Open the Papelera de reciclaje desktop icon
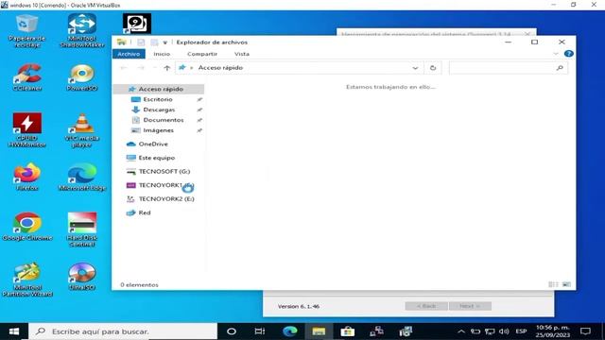Image resolution: width=605 pixels, height=340 pixels. tap(26, 31)
